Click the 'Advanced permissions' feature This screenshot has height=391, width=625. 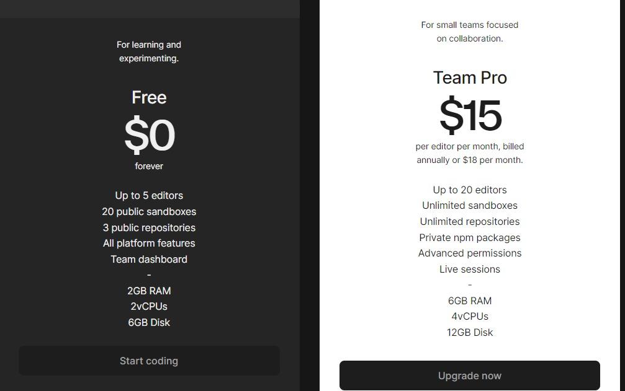pos(470,253)
